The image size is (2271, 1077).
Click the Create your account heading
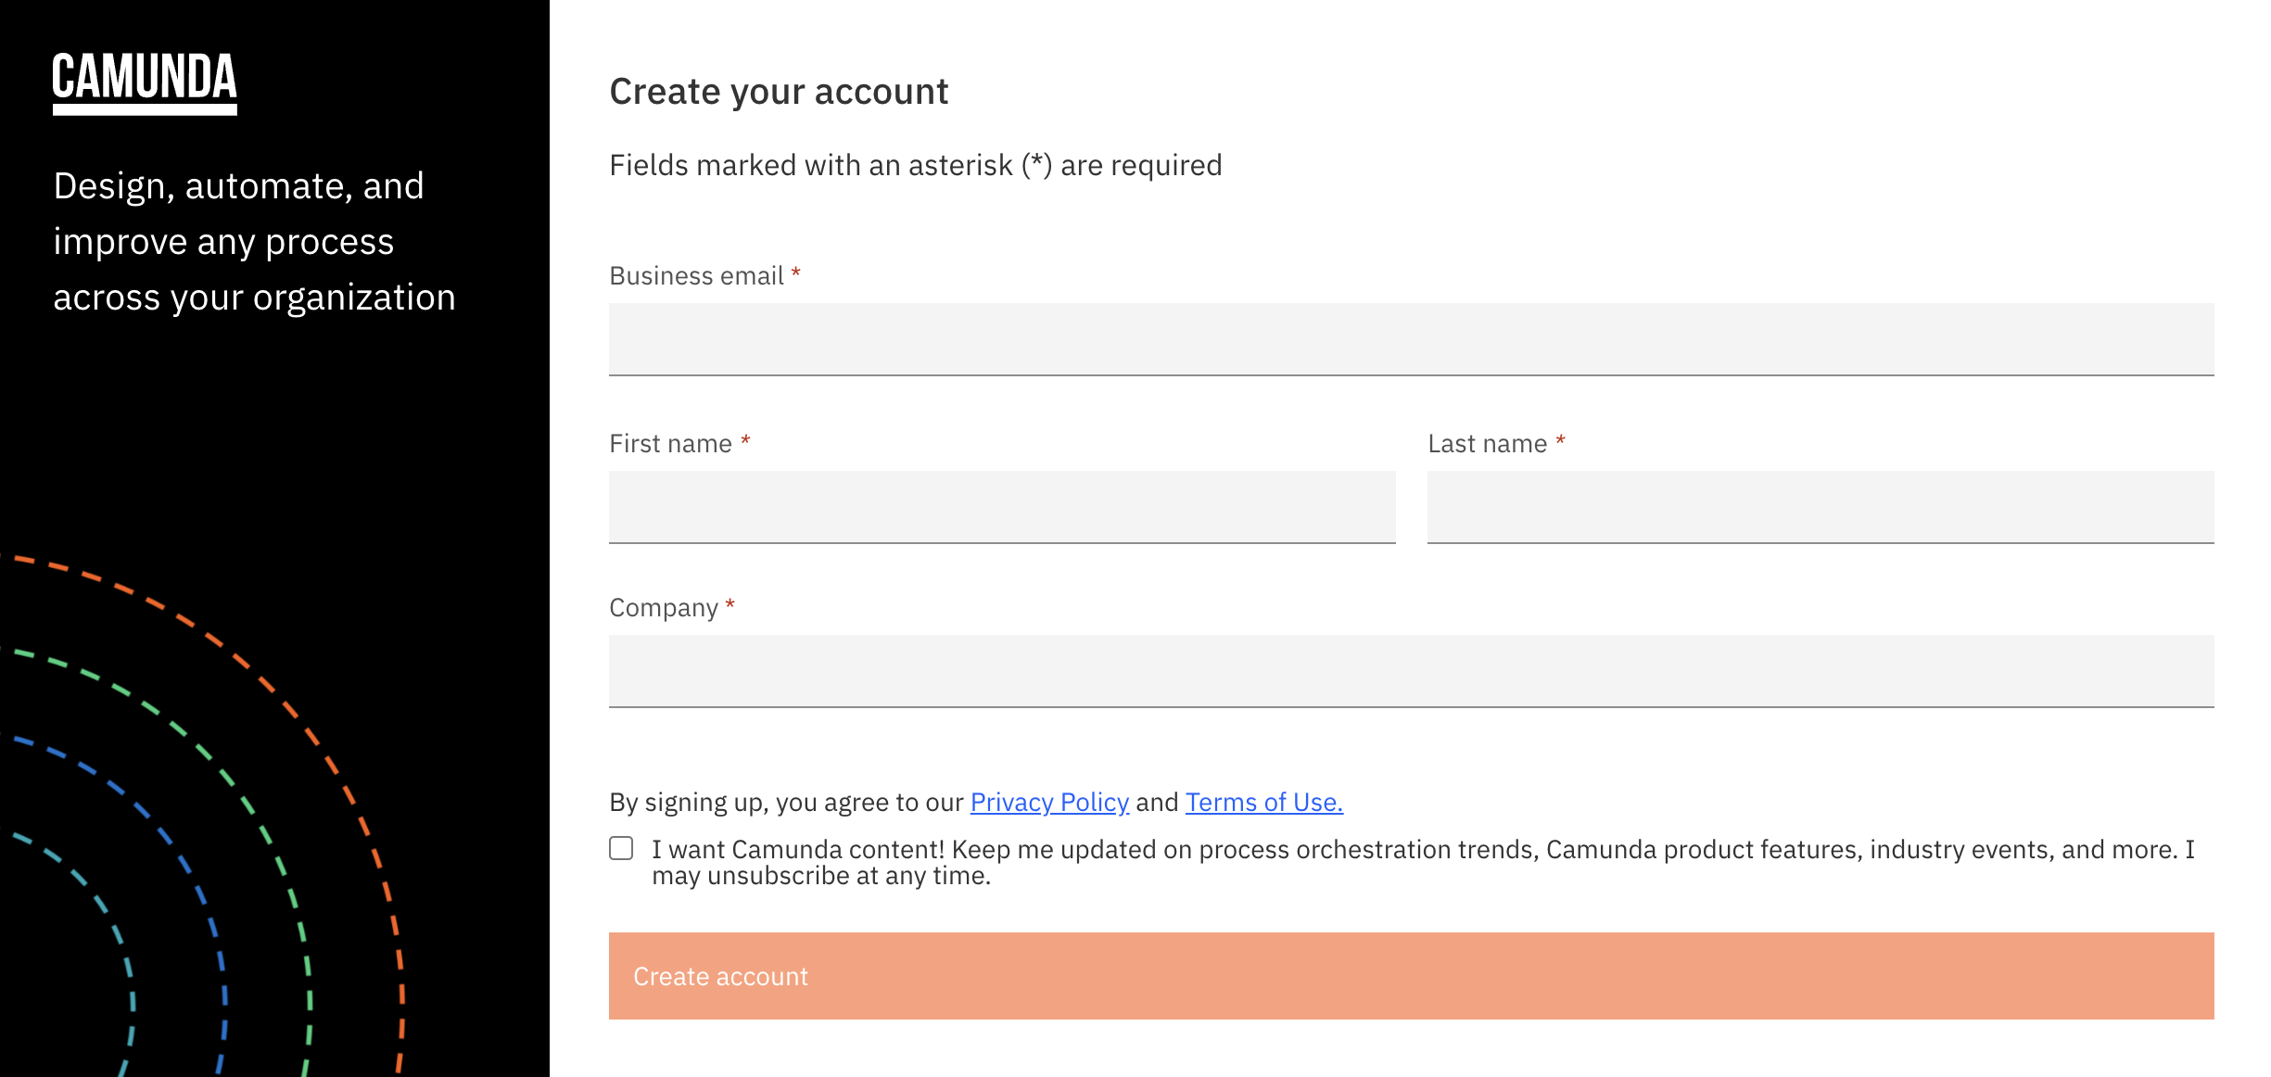click(x=778, y=90)
